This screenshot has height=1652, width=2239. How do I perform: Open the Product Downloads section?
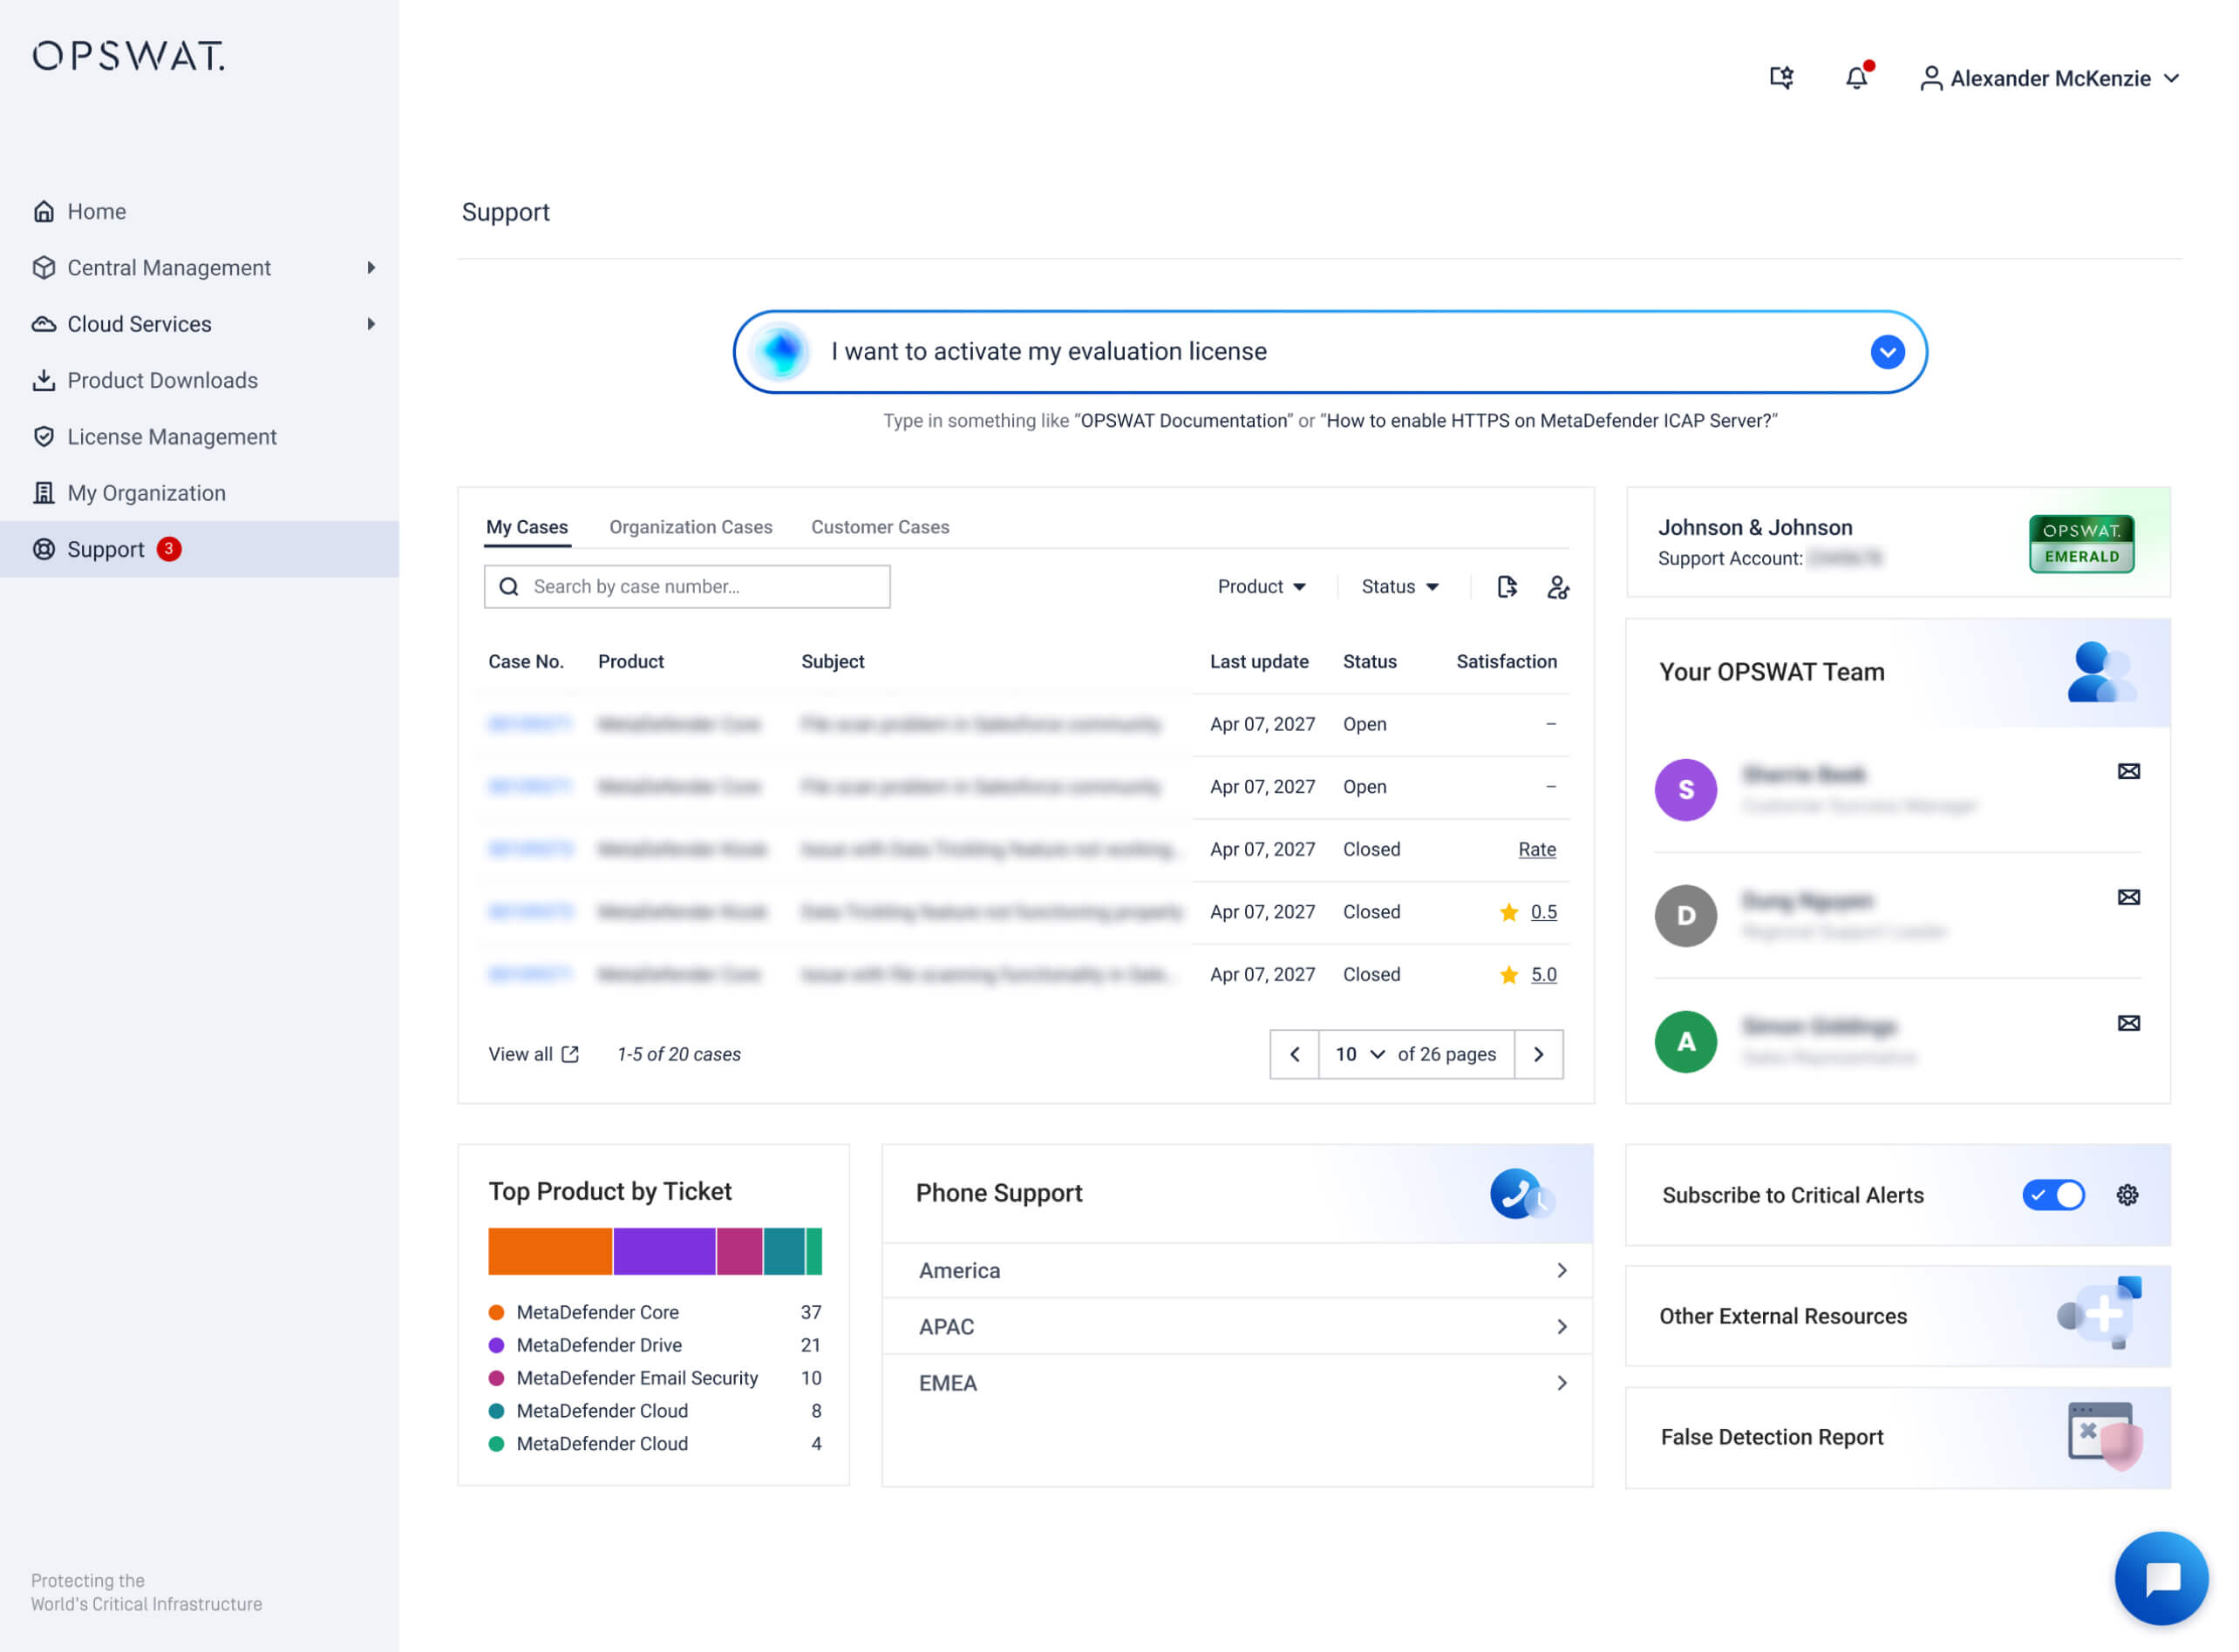coord(161,380)
